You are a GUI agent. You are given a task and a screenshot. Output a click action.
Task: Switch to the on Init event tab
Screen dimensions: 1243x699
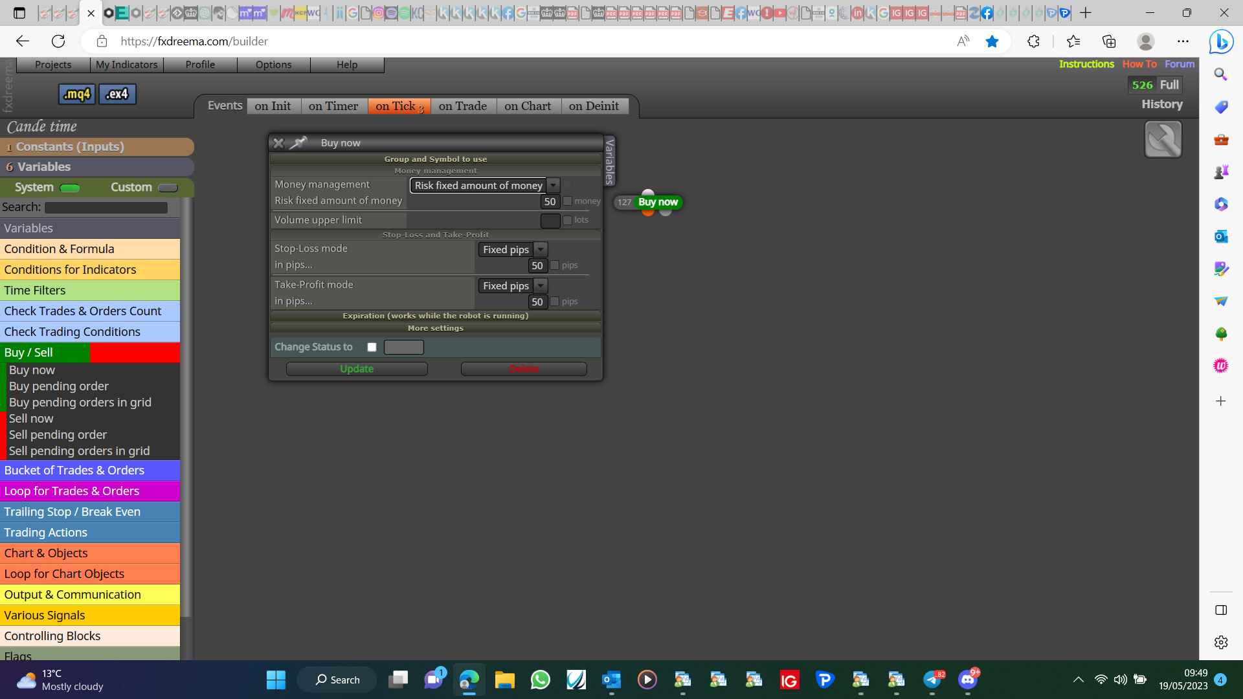pyautogui.click(x=273, y=106)
